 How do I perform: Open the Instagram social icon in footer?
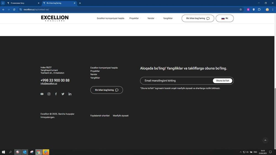49,94
